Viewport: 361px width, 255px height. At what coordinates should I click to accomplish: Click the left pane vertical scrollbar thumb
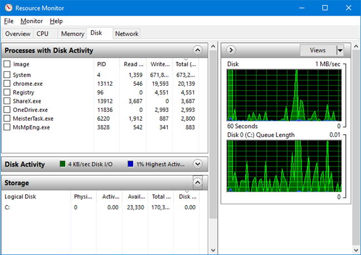coord(213,134)
